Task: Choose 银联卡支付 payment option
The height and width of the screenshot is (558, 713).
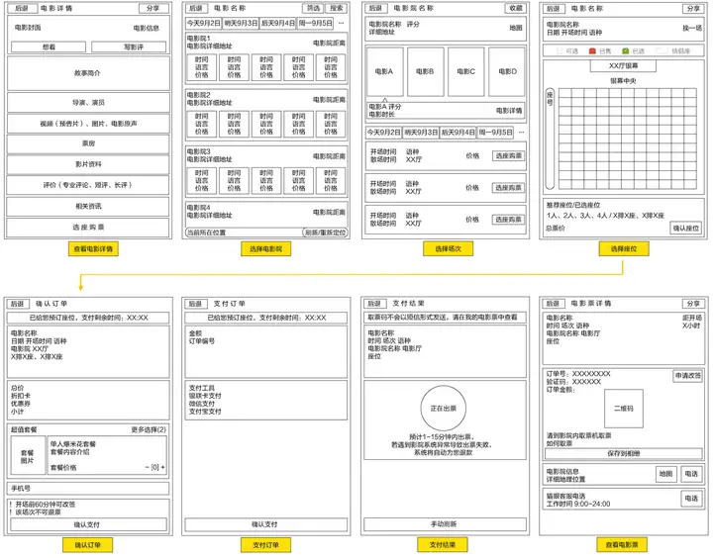Action: click(205, 396)
